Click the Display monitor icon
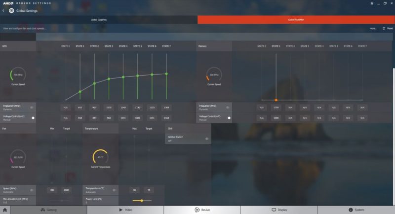This screenshot has height=214, width=395. coord(274,210)
